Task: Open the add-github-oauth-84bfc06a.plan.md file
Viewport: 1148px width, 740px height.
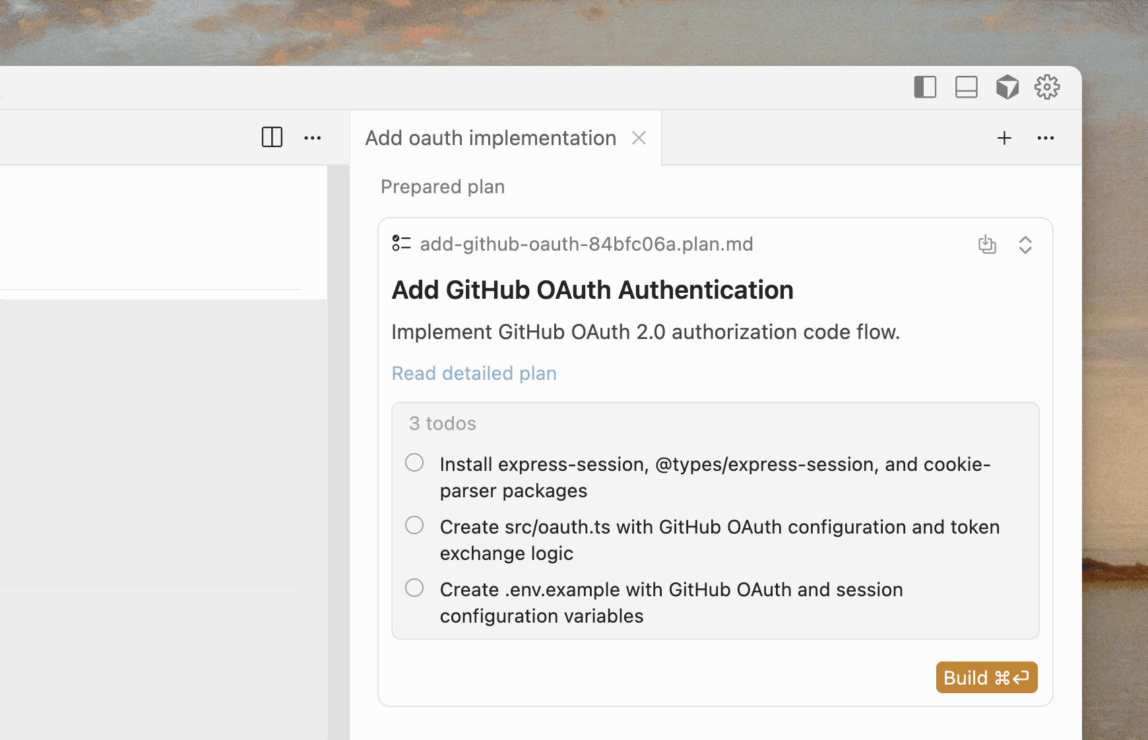Action: pyautogui.click(x=586, y=244)
